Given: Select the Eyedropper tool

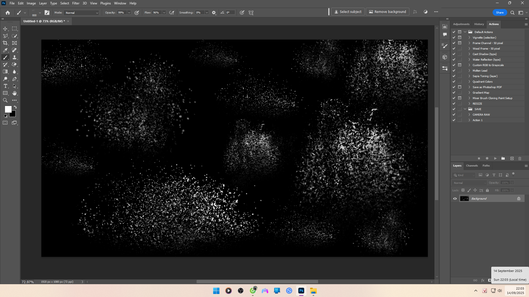Looking at the screenshot, I should click(5, 50).
